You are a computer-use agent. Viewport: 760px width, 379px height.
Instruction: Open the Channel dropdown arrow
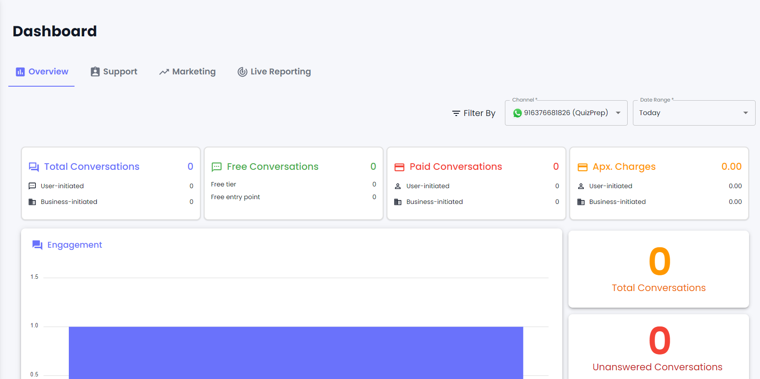(618, 113)
